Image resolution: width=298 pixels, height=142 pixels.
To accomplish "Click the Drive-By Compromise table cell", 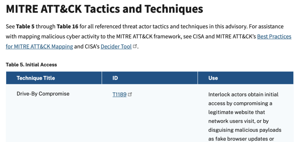I will (43, 94).
